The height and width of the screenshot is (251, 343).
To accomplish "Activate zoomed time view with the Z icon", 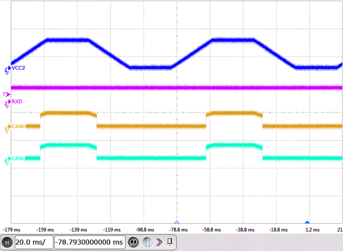I will pyautogui.click(x=134, y=242).
